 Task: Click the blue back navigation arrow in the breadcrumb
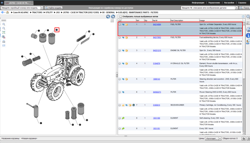[x=2, y=12]
